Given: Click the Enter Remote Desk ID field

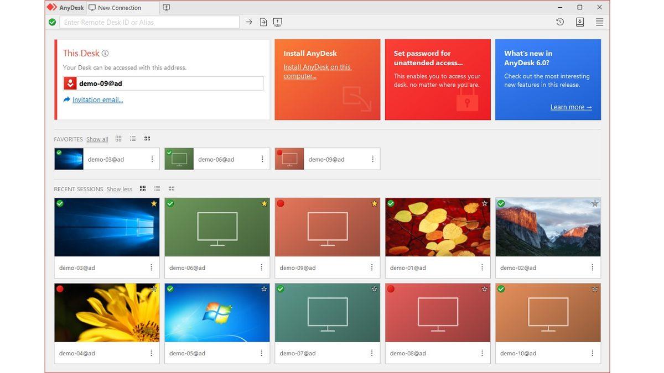Looking at the screenshot, I should coord(149,22).
